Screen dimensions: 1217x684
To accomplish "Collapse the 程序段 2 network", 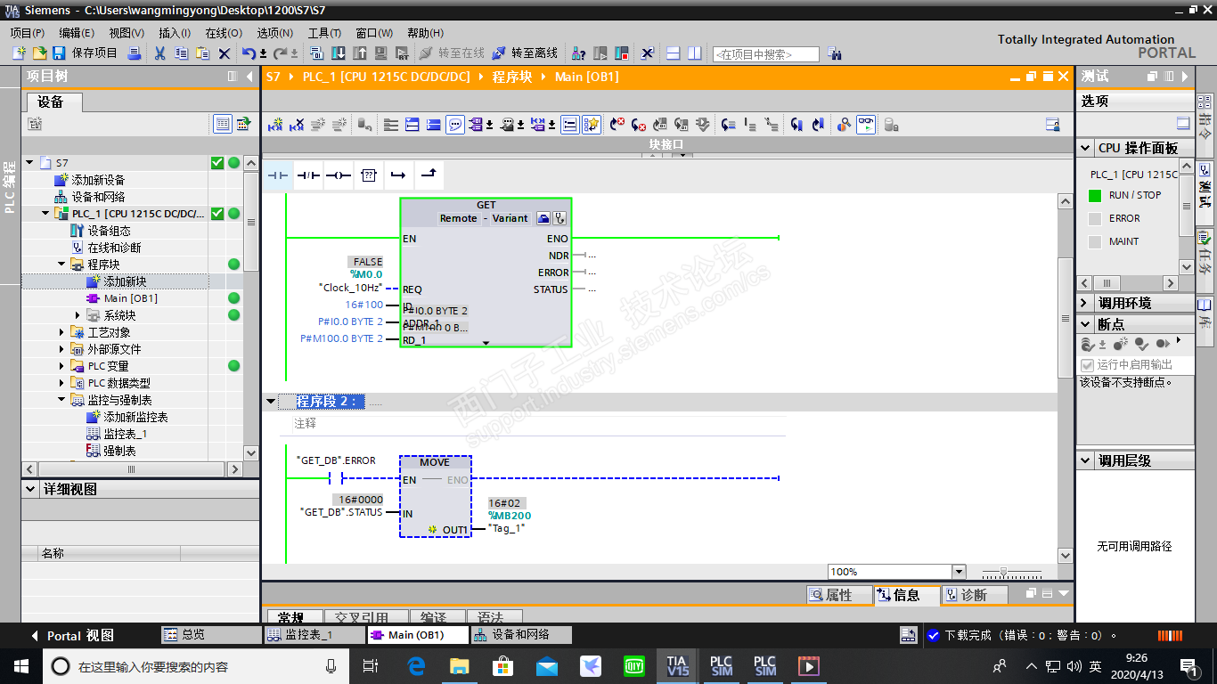I will (x=271, y=402).
